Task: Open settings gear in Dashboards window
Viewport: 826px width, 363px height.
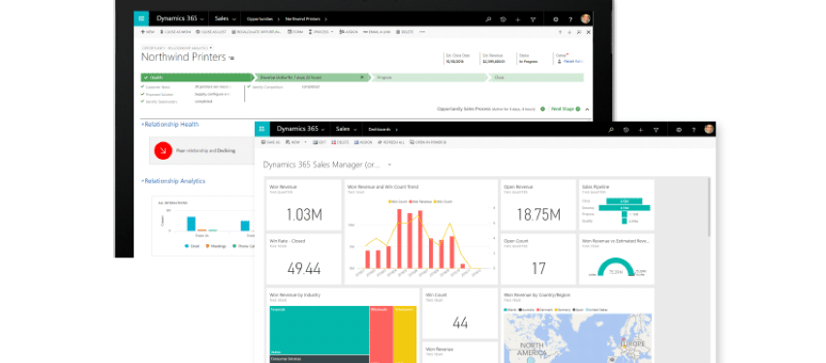Action: click(x=679, y=130)
